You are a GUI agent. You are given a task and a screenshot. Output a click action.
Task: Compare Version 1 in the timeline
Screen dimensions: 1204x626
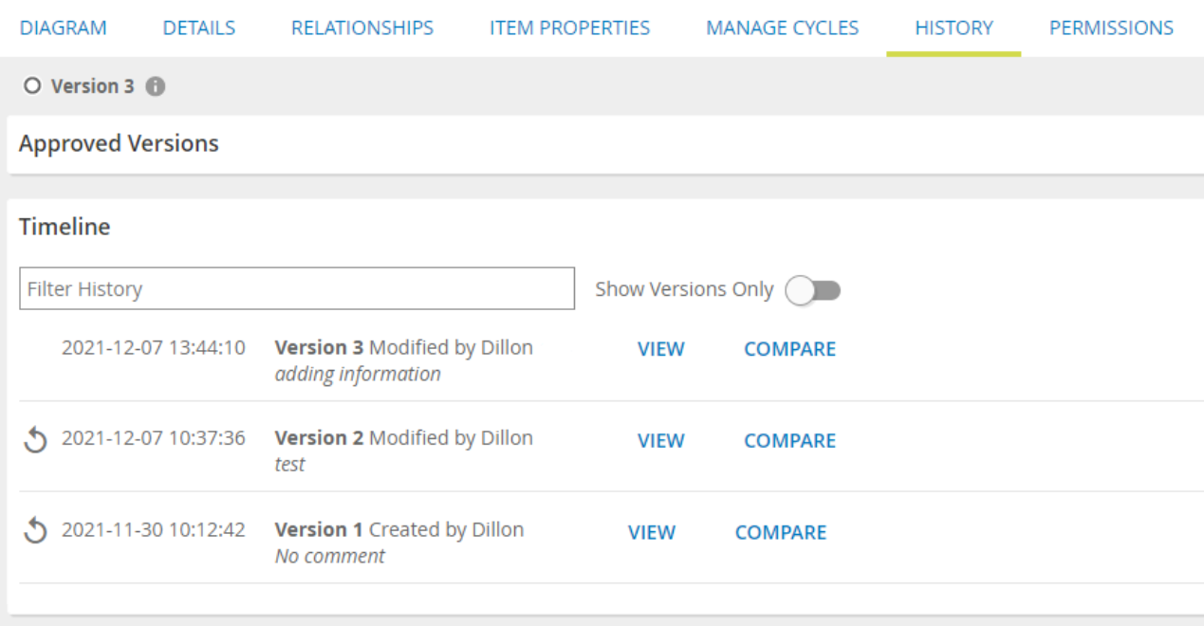[x=781, y=533]
